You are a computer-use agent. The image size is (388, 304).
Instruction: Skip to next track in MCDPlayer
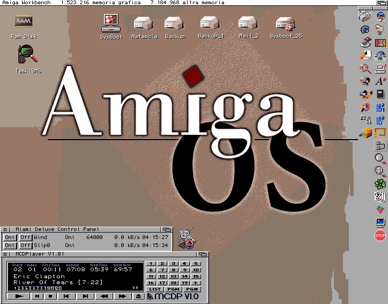85,296
